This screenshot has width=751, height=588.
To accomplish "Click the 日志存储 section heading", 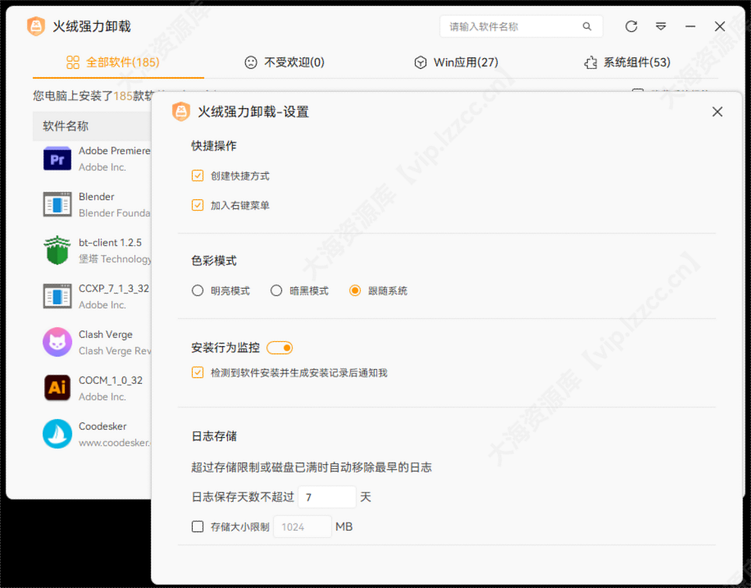I will [x=214, y=436].
